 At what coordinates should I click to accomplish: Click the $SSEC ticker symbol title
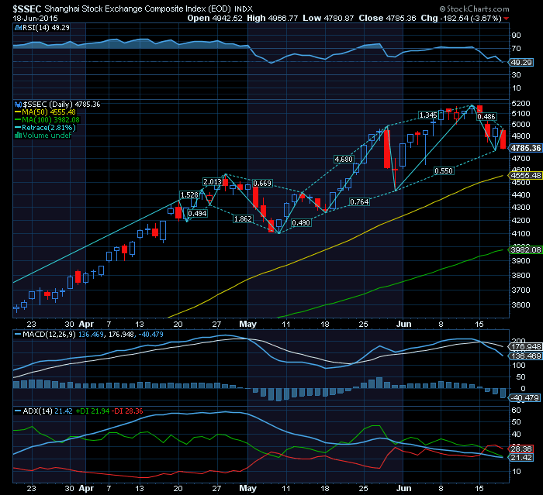coord(27,9)
